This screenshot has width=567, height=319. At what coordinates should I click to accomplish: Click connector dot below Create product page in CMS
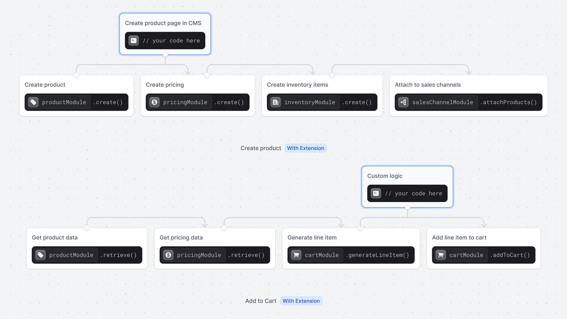click(165, 54)
